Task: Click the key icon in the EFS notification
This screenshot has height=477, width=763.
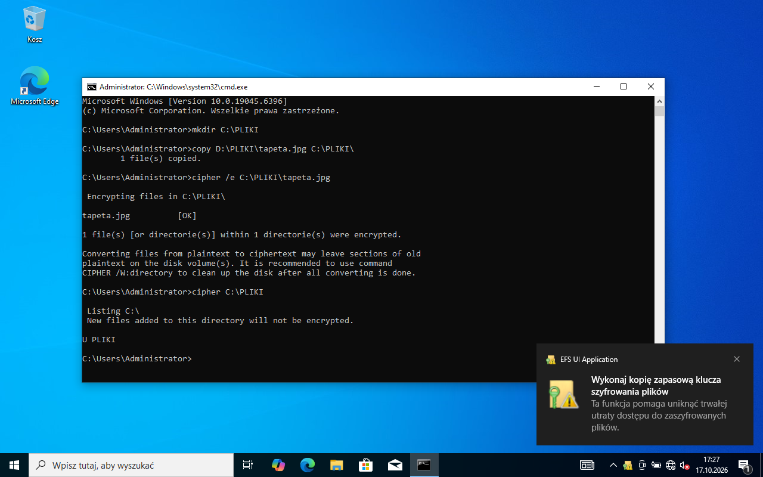Action: [x=563, y=394]
